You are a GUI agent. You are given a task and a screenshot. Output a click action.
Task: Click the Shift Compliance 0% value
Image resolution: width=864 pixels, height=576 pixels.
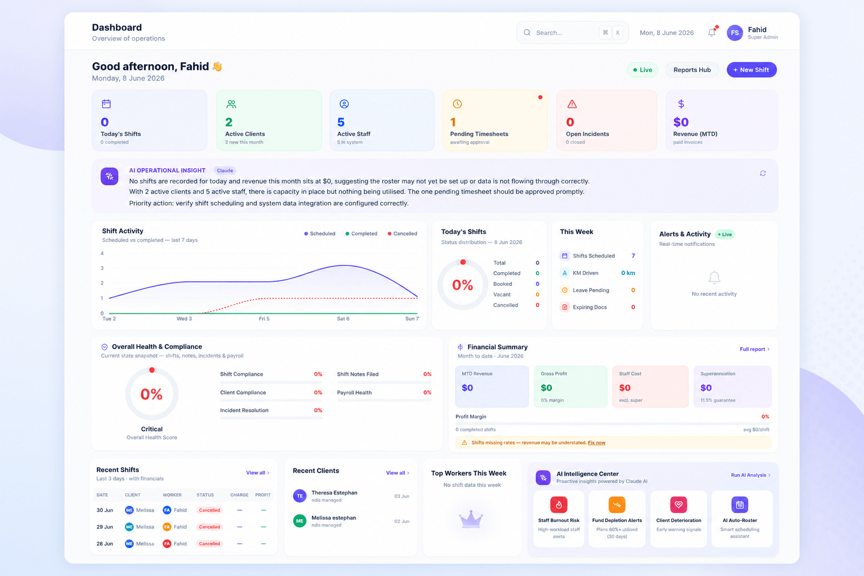pyautogui.click(x=318, y=374)
